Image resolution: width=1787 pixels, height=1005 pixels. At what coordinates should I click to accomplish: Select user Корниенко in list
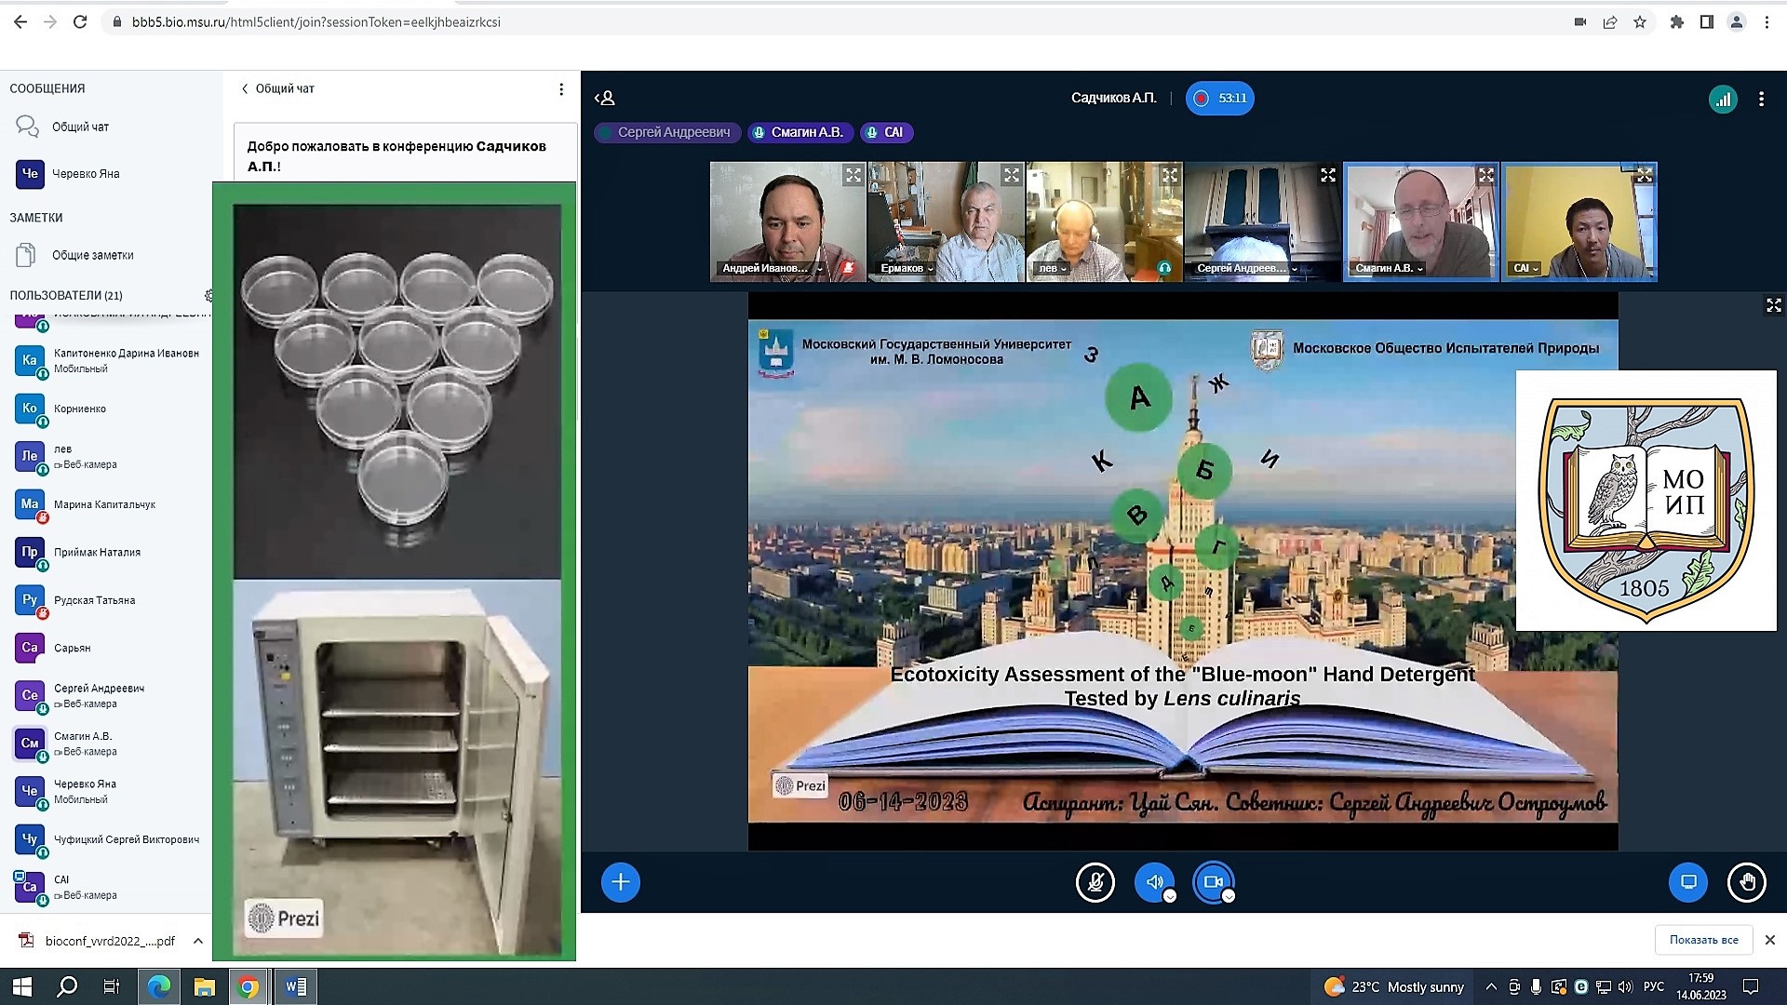[x=110, y=409]
